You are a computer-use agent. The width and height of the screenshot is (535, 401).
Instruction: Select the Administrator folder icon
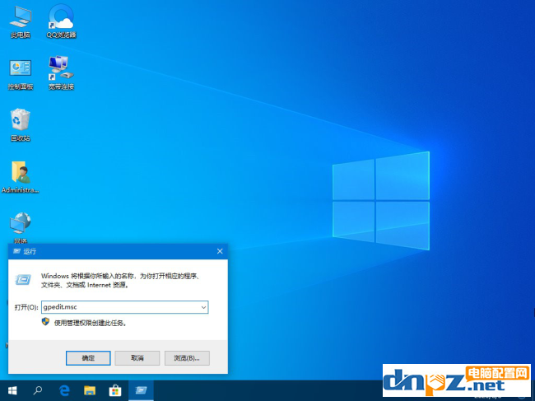(x=21, y=177)
